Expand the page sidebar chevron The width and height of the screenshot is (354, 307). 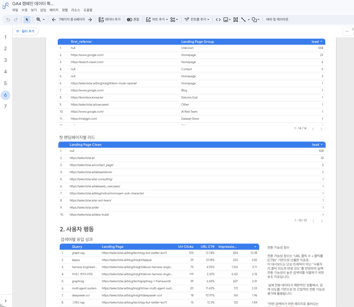coord(6,301)
